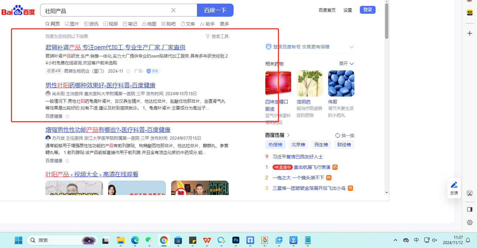This screenshot has width=477, height=248.
Task: Open Task View on the taskbar
Action: coord(106,240)
